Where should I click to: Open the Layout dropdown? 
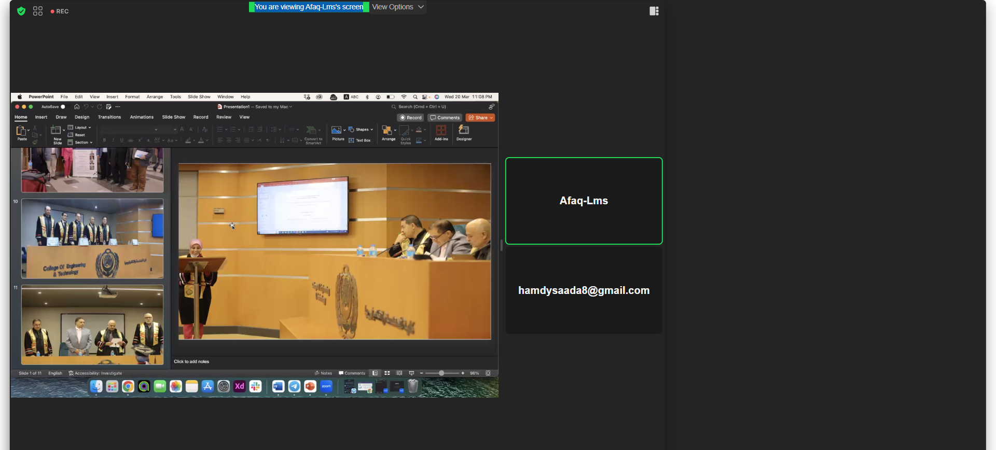(80, 128)
